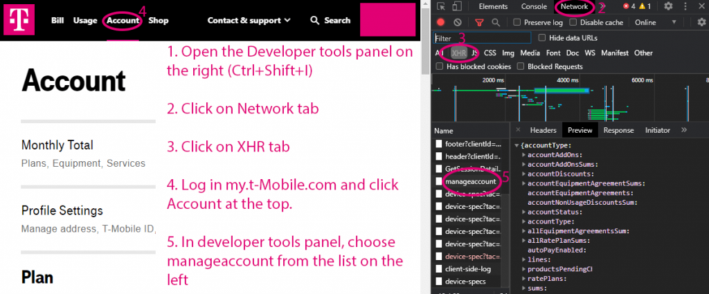Show more detail tabs chevron after Initiator
This screenshot has width=709, height=294.
coord(683,130)
